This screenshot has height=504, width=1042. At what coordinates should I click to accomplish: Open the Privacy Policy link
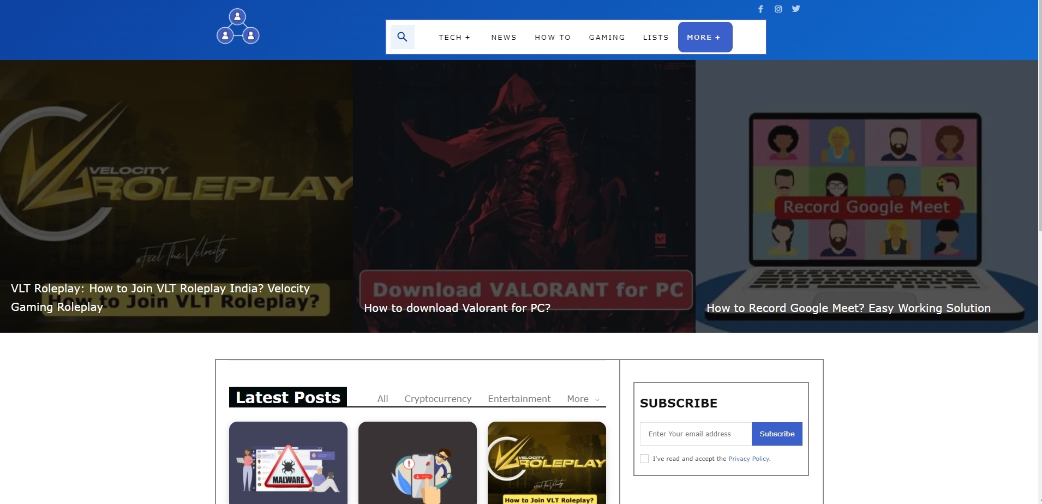[748, 459]
